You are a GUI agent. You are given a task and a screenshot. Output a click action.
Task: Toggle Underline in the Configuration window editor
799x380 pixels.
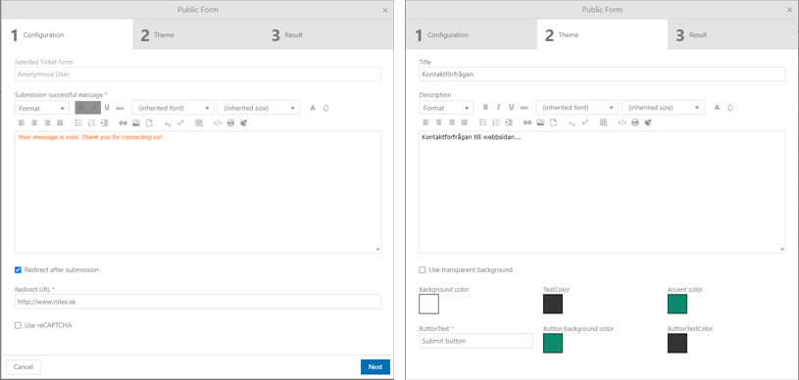coord(107,108)
